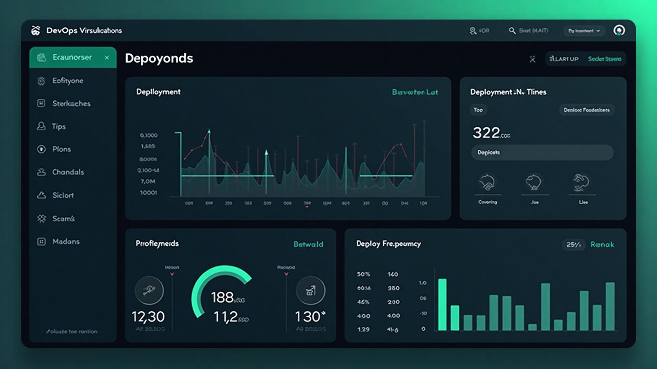Click the Brot search field text
This screenshot has width=657, height=369.
[533, 31]
